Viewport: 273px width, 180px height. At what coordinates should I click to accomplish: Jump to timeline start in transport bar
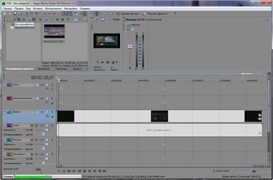point(89,171)
